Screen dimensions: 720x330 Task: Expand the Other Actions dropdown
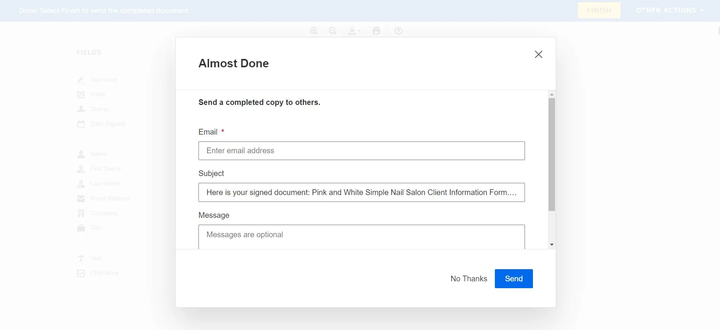coord(669,10)
